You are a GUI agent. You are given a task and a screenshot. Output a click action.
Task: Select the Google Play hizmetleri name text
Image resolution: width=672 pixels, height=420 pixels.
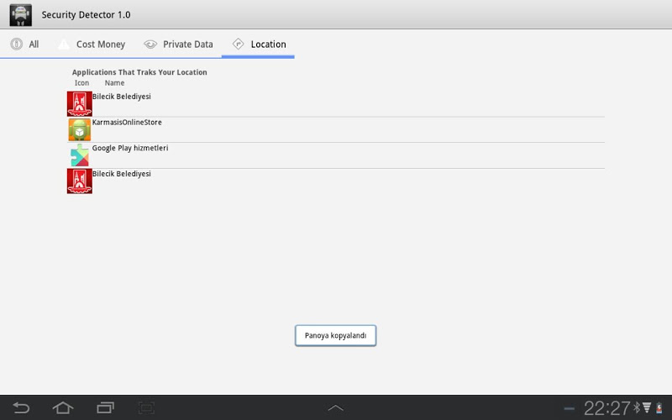[x=130, y=148]
